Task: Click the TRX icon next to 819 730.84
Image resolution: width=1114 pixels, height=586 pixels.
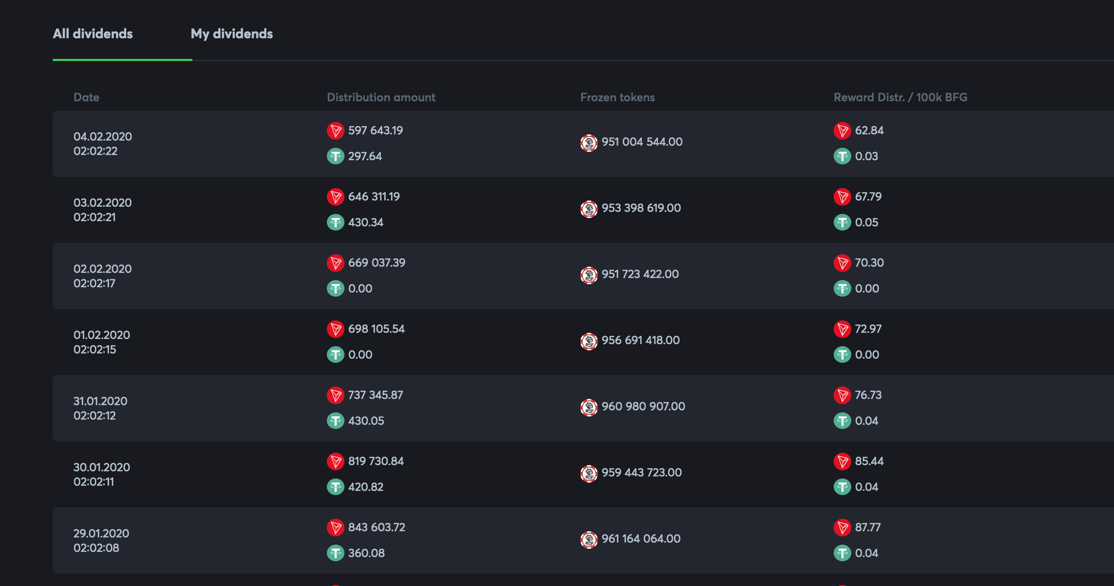Action: (x=336, y=461)
